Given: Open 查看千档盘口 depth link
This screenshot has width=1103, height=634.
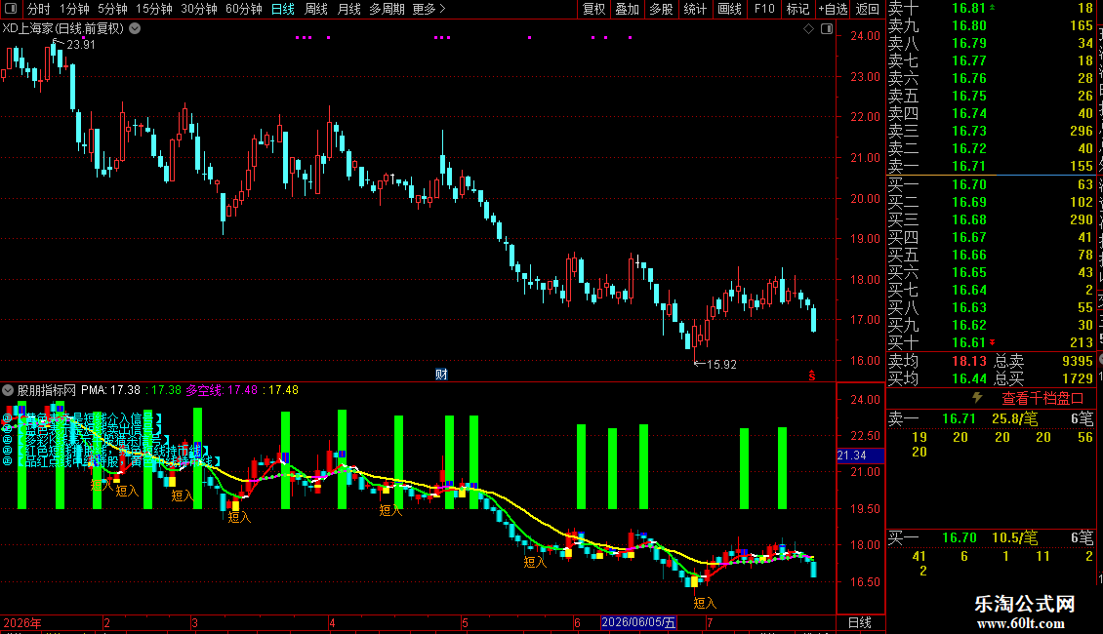Looking at the screenshot, I should (x=1042, y=399).
